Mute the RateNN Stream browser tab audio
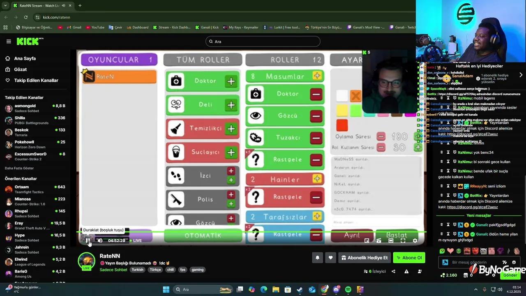 [x=63, y=5]
